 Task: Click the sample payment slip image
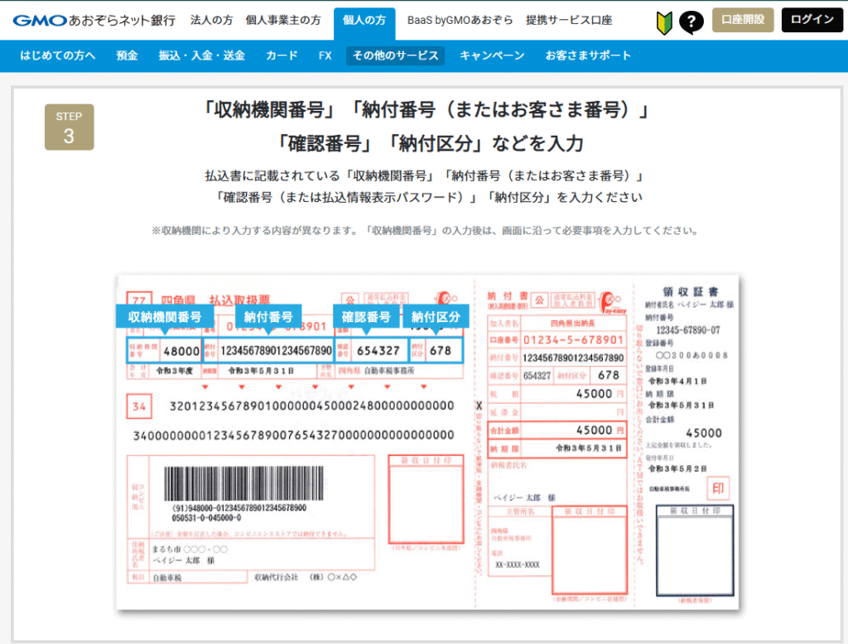tap(427, 442)
